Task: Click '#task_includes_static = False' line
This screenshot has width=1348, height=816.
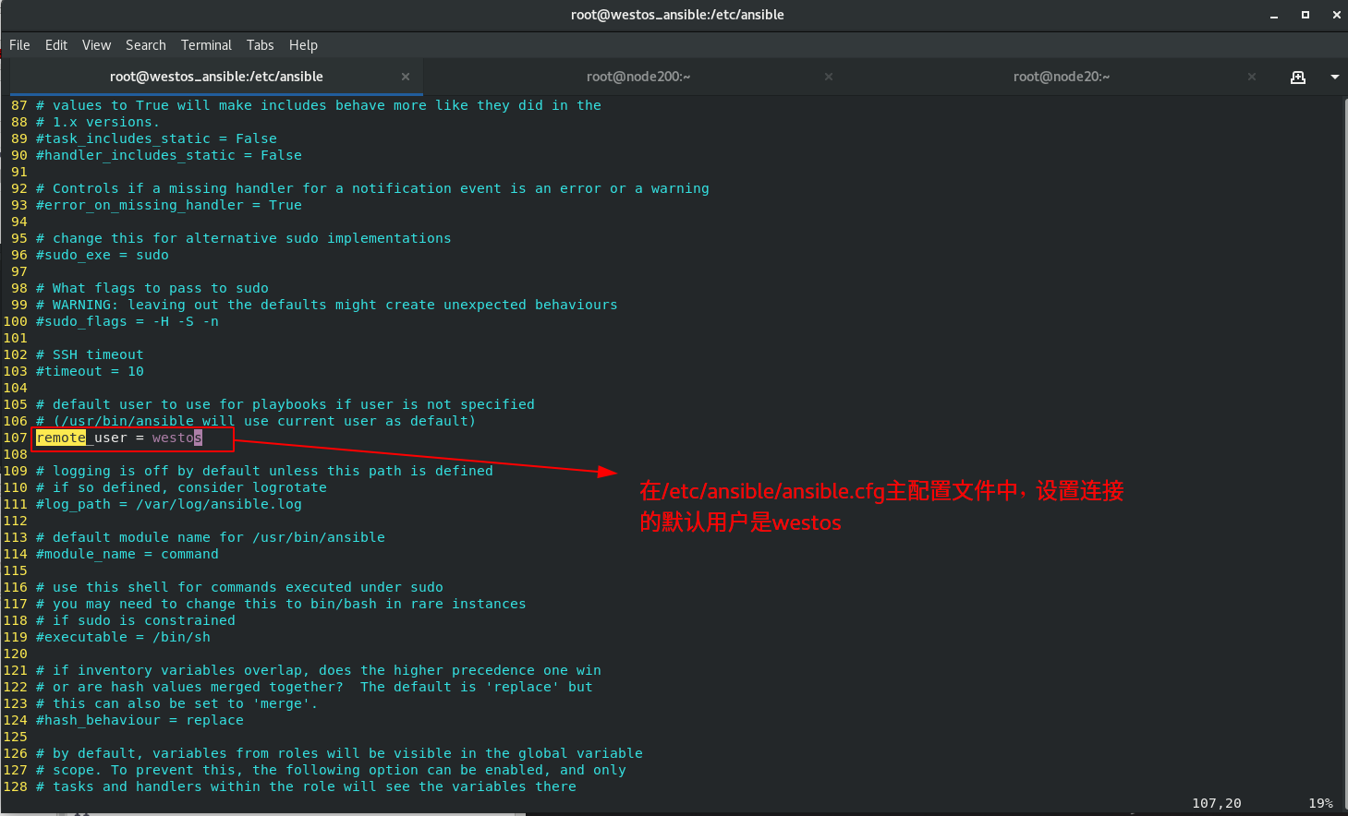Action: [156, 138]
